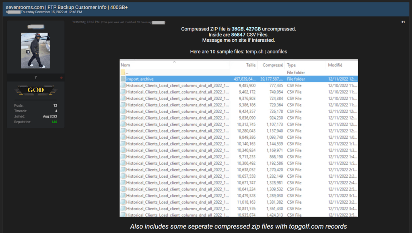This screenshot has height=233, width=412.
Task: Click compressed value 1,169,971
Action: tap(274, 150)
